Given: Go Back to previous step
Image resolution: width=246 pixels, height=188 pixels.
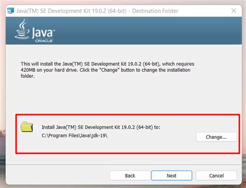Looking at the screenshot, I should click(130, 176).
